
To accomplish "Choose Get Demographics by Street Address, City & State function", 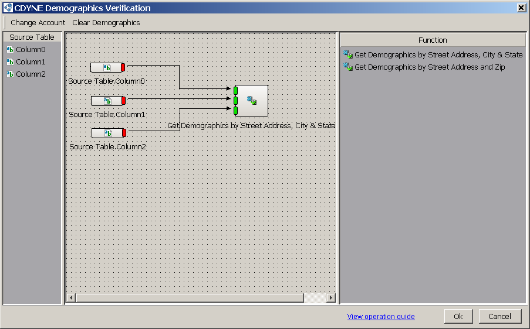I will 438,55.
